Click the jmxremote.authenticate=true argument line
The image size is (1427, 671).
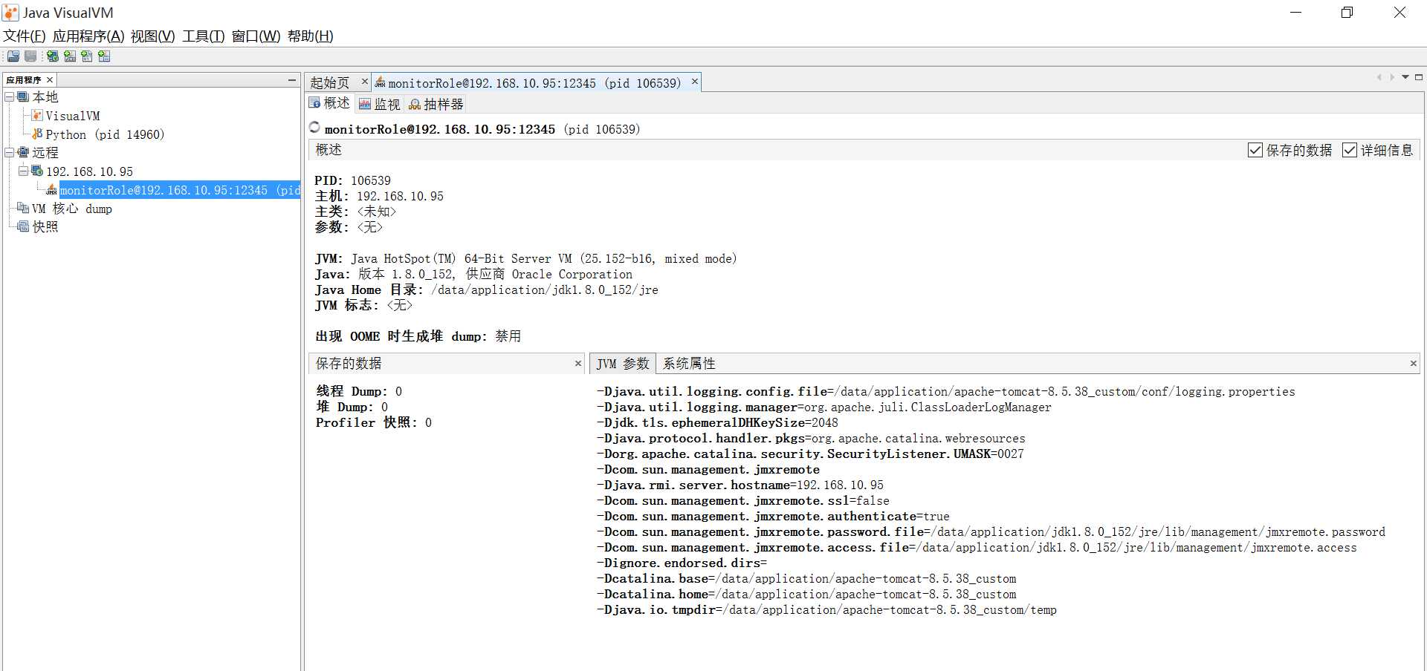coord(773,516)
